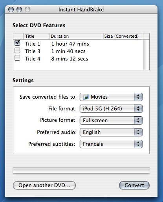Enable the Title 4 checkbox
Screen dimensions: 163x202
tap(17, 58)
